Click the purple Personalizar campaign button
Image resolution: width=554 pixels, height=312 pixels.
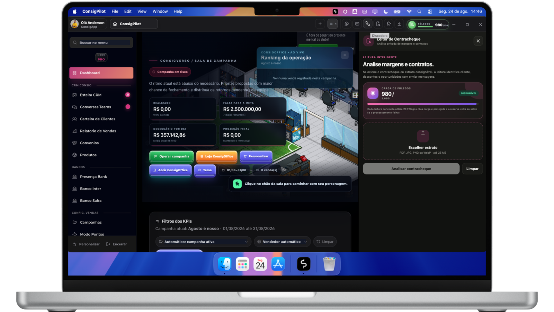pos(256,156)
